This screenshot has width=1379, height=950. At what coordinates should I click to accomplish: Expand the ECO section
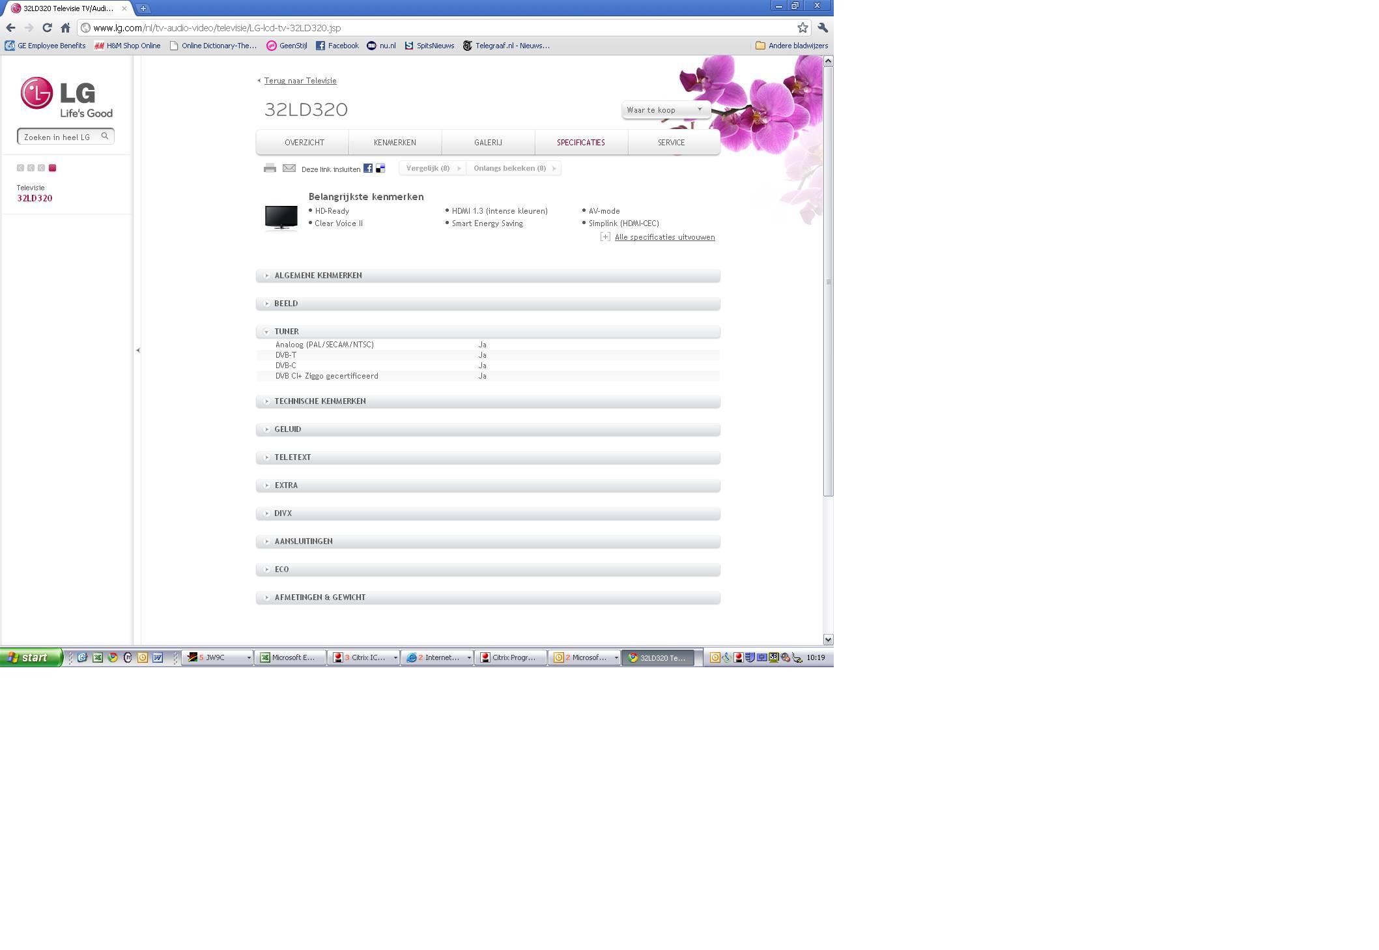(x=488, y=569)
